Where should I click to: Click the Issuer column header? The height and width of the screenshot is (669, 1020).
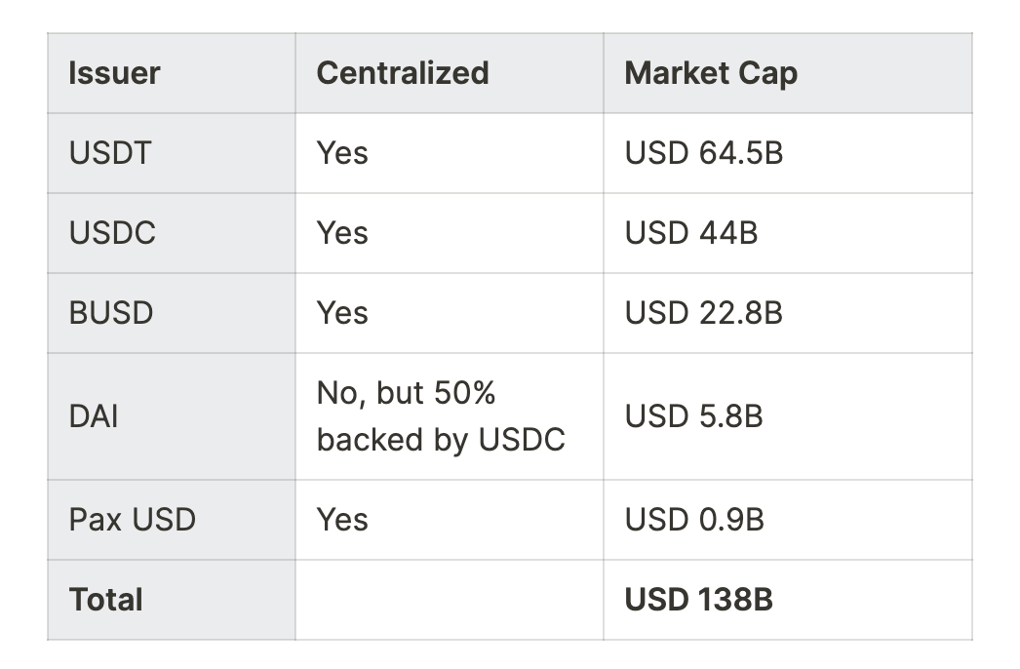[x=115, y=73]
